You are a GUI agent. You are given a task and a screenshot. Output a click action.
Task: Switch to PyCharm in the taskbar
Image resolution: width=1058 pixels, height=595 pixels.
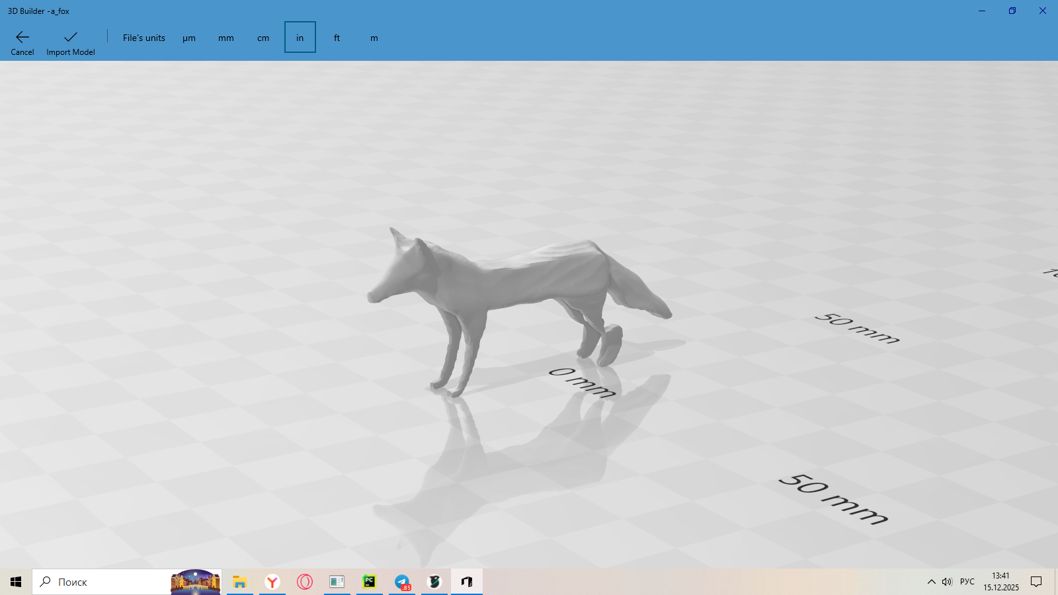pyautogui.click(x=370, y=582)
